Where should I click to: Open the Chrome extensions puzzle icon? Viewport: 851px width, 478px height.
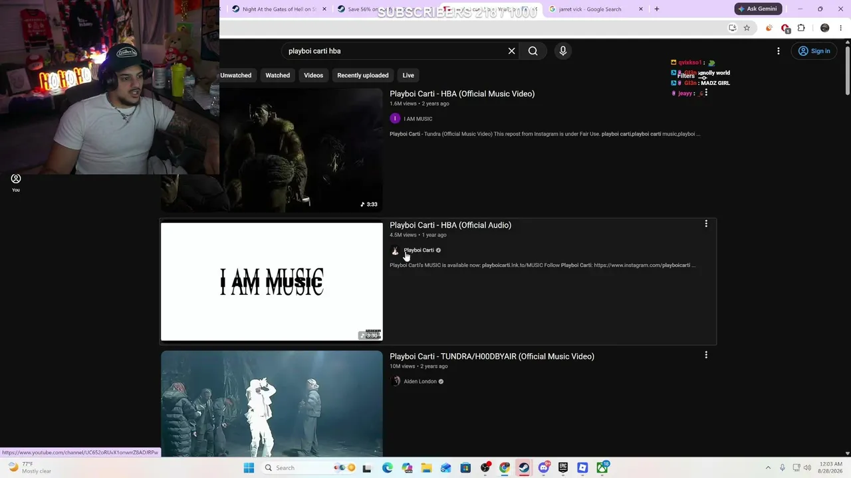click(x=801, y=28)
